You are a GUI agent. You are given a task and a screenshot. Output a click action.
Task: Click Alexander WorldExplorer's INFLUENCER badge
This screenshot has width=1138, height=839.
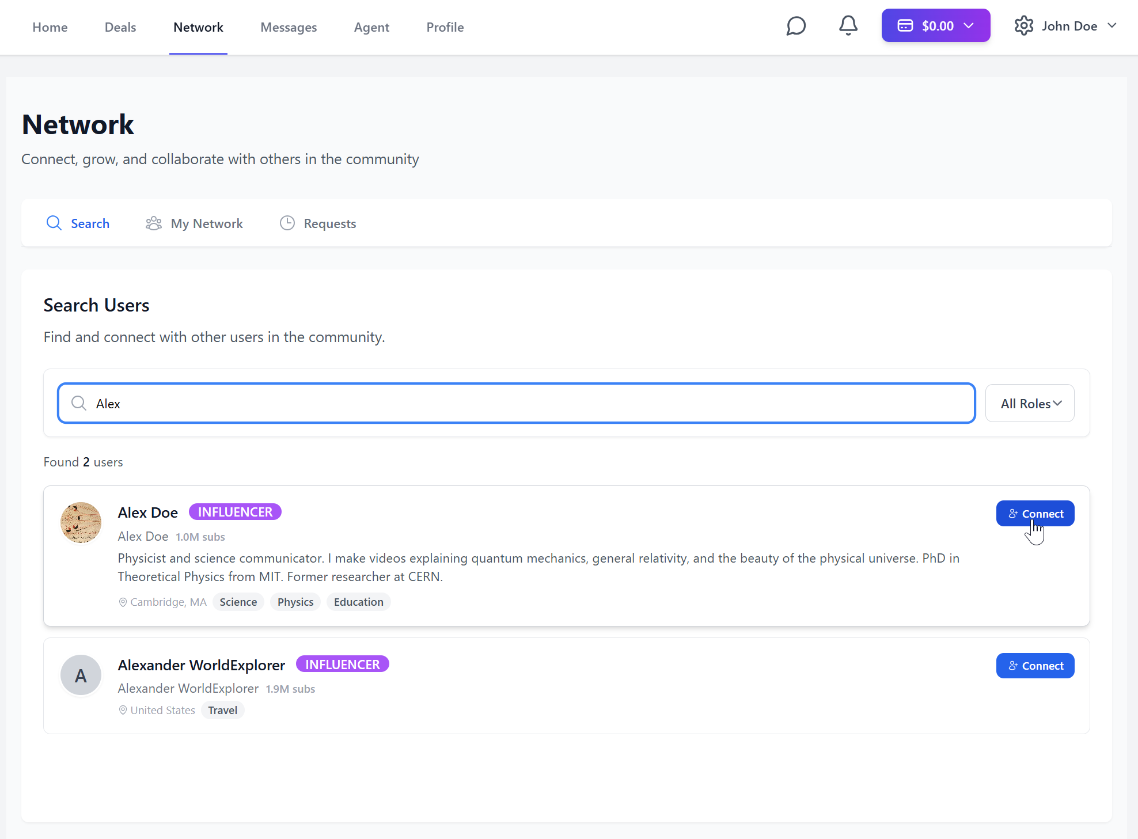click(343, 665)
